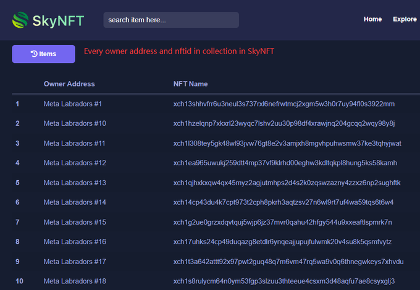The width and height of the screenshot is (420, 290).
Task: Click the SkyNFT globe logo icon
Action: [20, 20]
